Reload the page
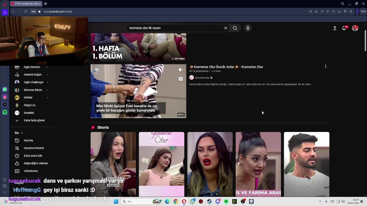This screenshot has width=367, height=206. point(26,11)
